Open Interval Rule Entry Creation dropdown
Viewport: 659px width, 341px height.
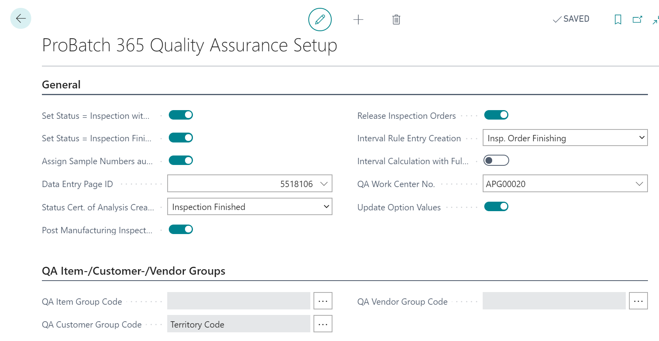(565, 138)
